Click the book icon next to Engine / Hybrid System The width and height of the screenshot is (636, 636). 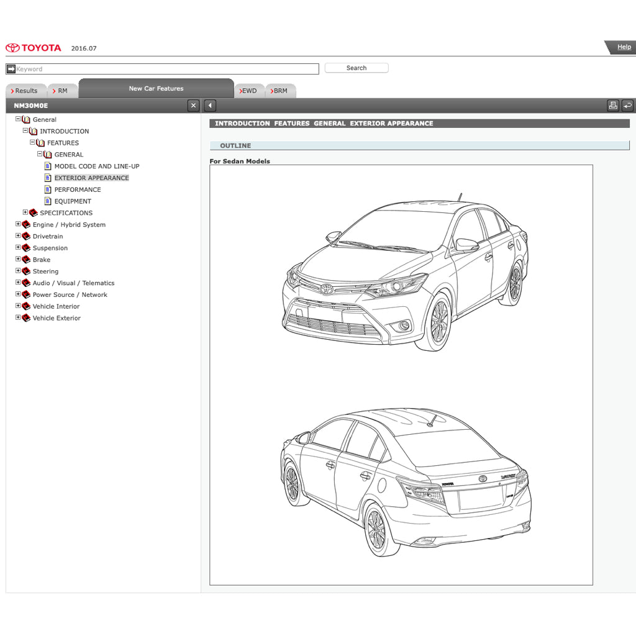click(x=25, y=224)
